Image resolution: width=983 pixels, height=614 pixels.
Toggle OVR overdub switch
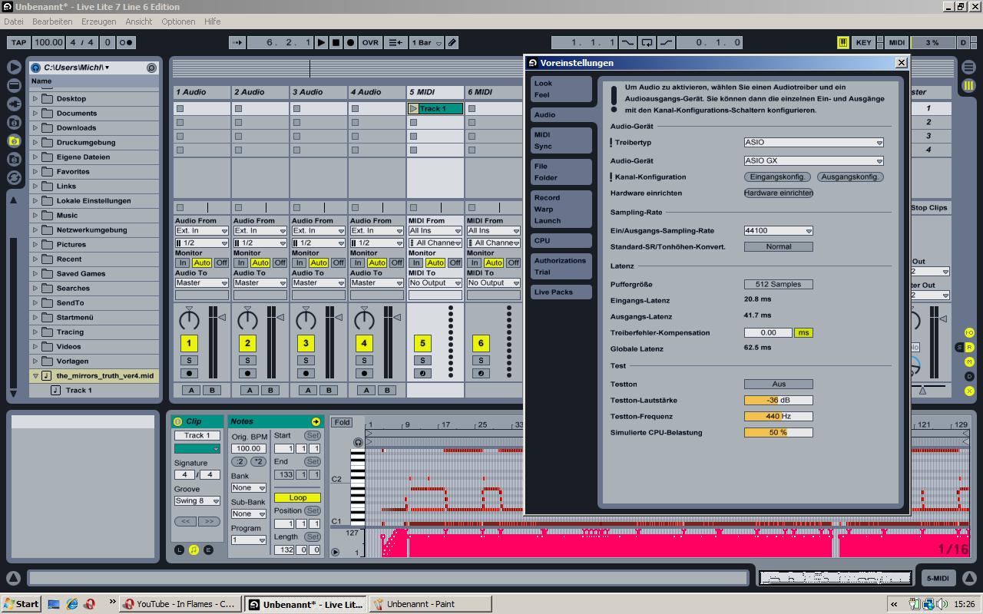point(370,43)
